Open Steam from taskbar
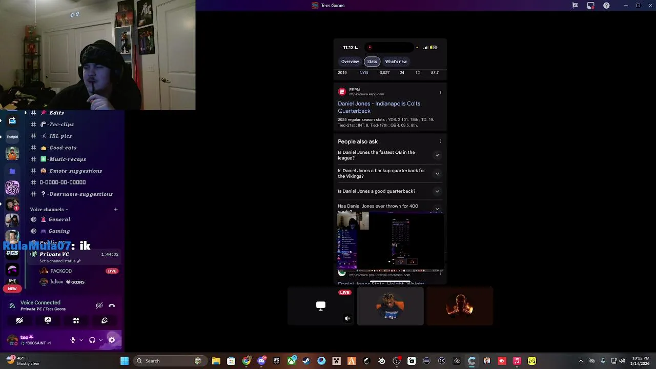The width and height of the screenshot is (656, 369). [306, 361]
